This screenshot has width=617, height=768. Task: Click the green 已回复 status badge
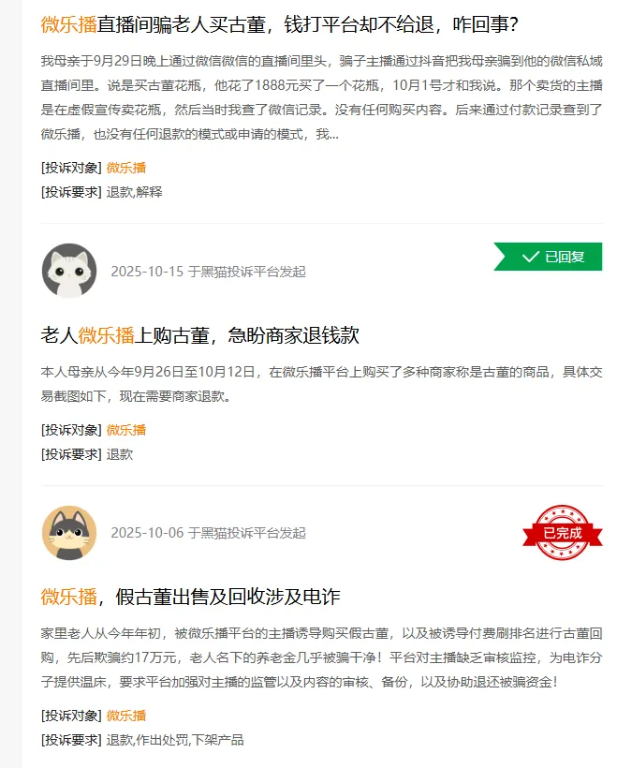548,257
